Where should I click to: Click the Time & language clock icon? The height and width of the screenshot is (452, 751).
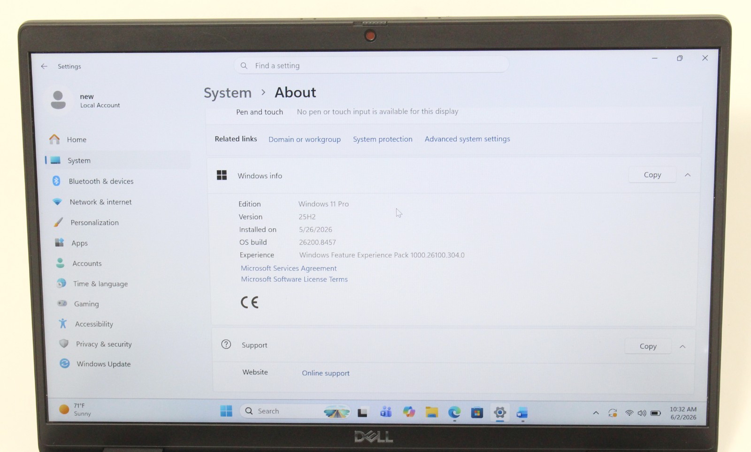coord(61,283)
